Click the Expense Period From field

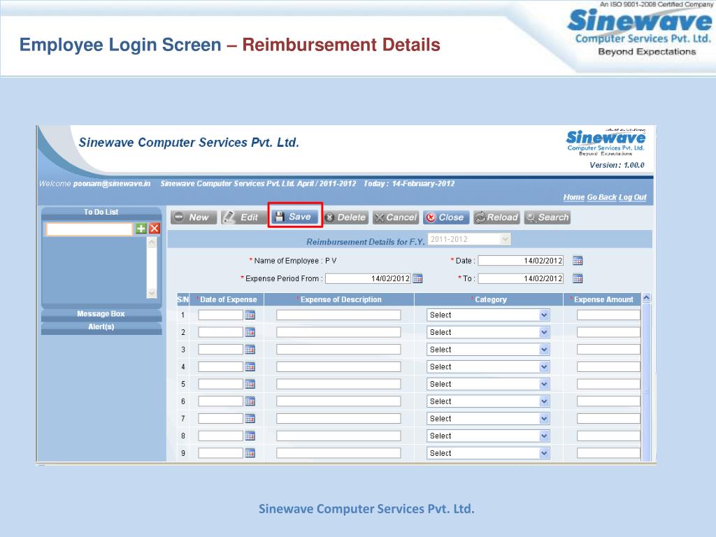(368, 278)
